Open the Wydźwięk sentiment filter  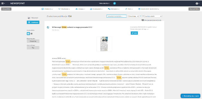tap(64, 9)
